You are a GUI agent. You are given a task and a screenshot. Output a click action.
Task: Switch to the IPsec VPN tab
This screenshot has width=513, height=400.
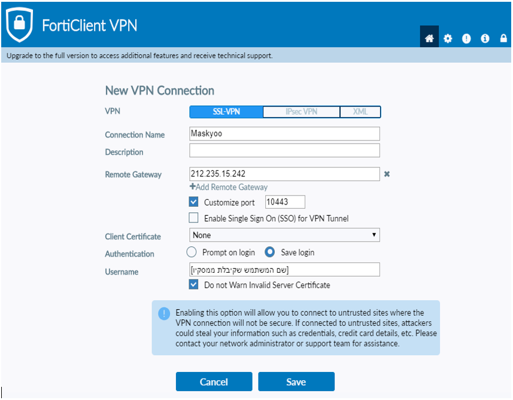click(x=301, y=112)
